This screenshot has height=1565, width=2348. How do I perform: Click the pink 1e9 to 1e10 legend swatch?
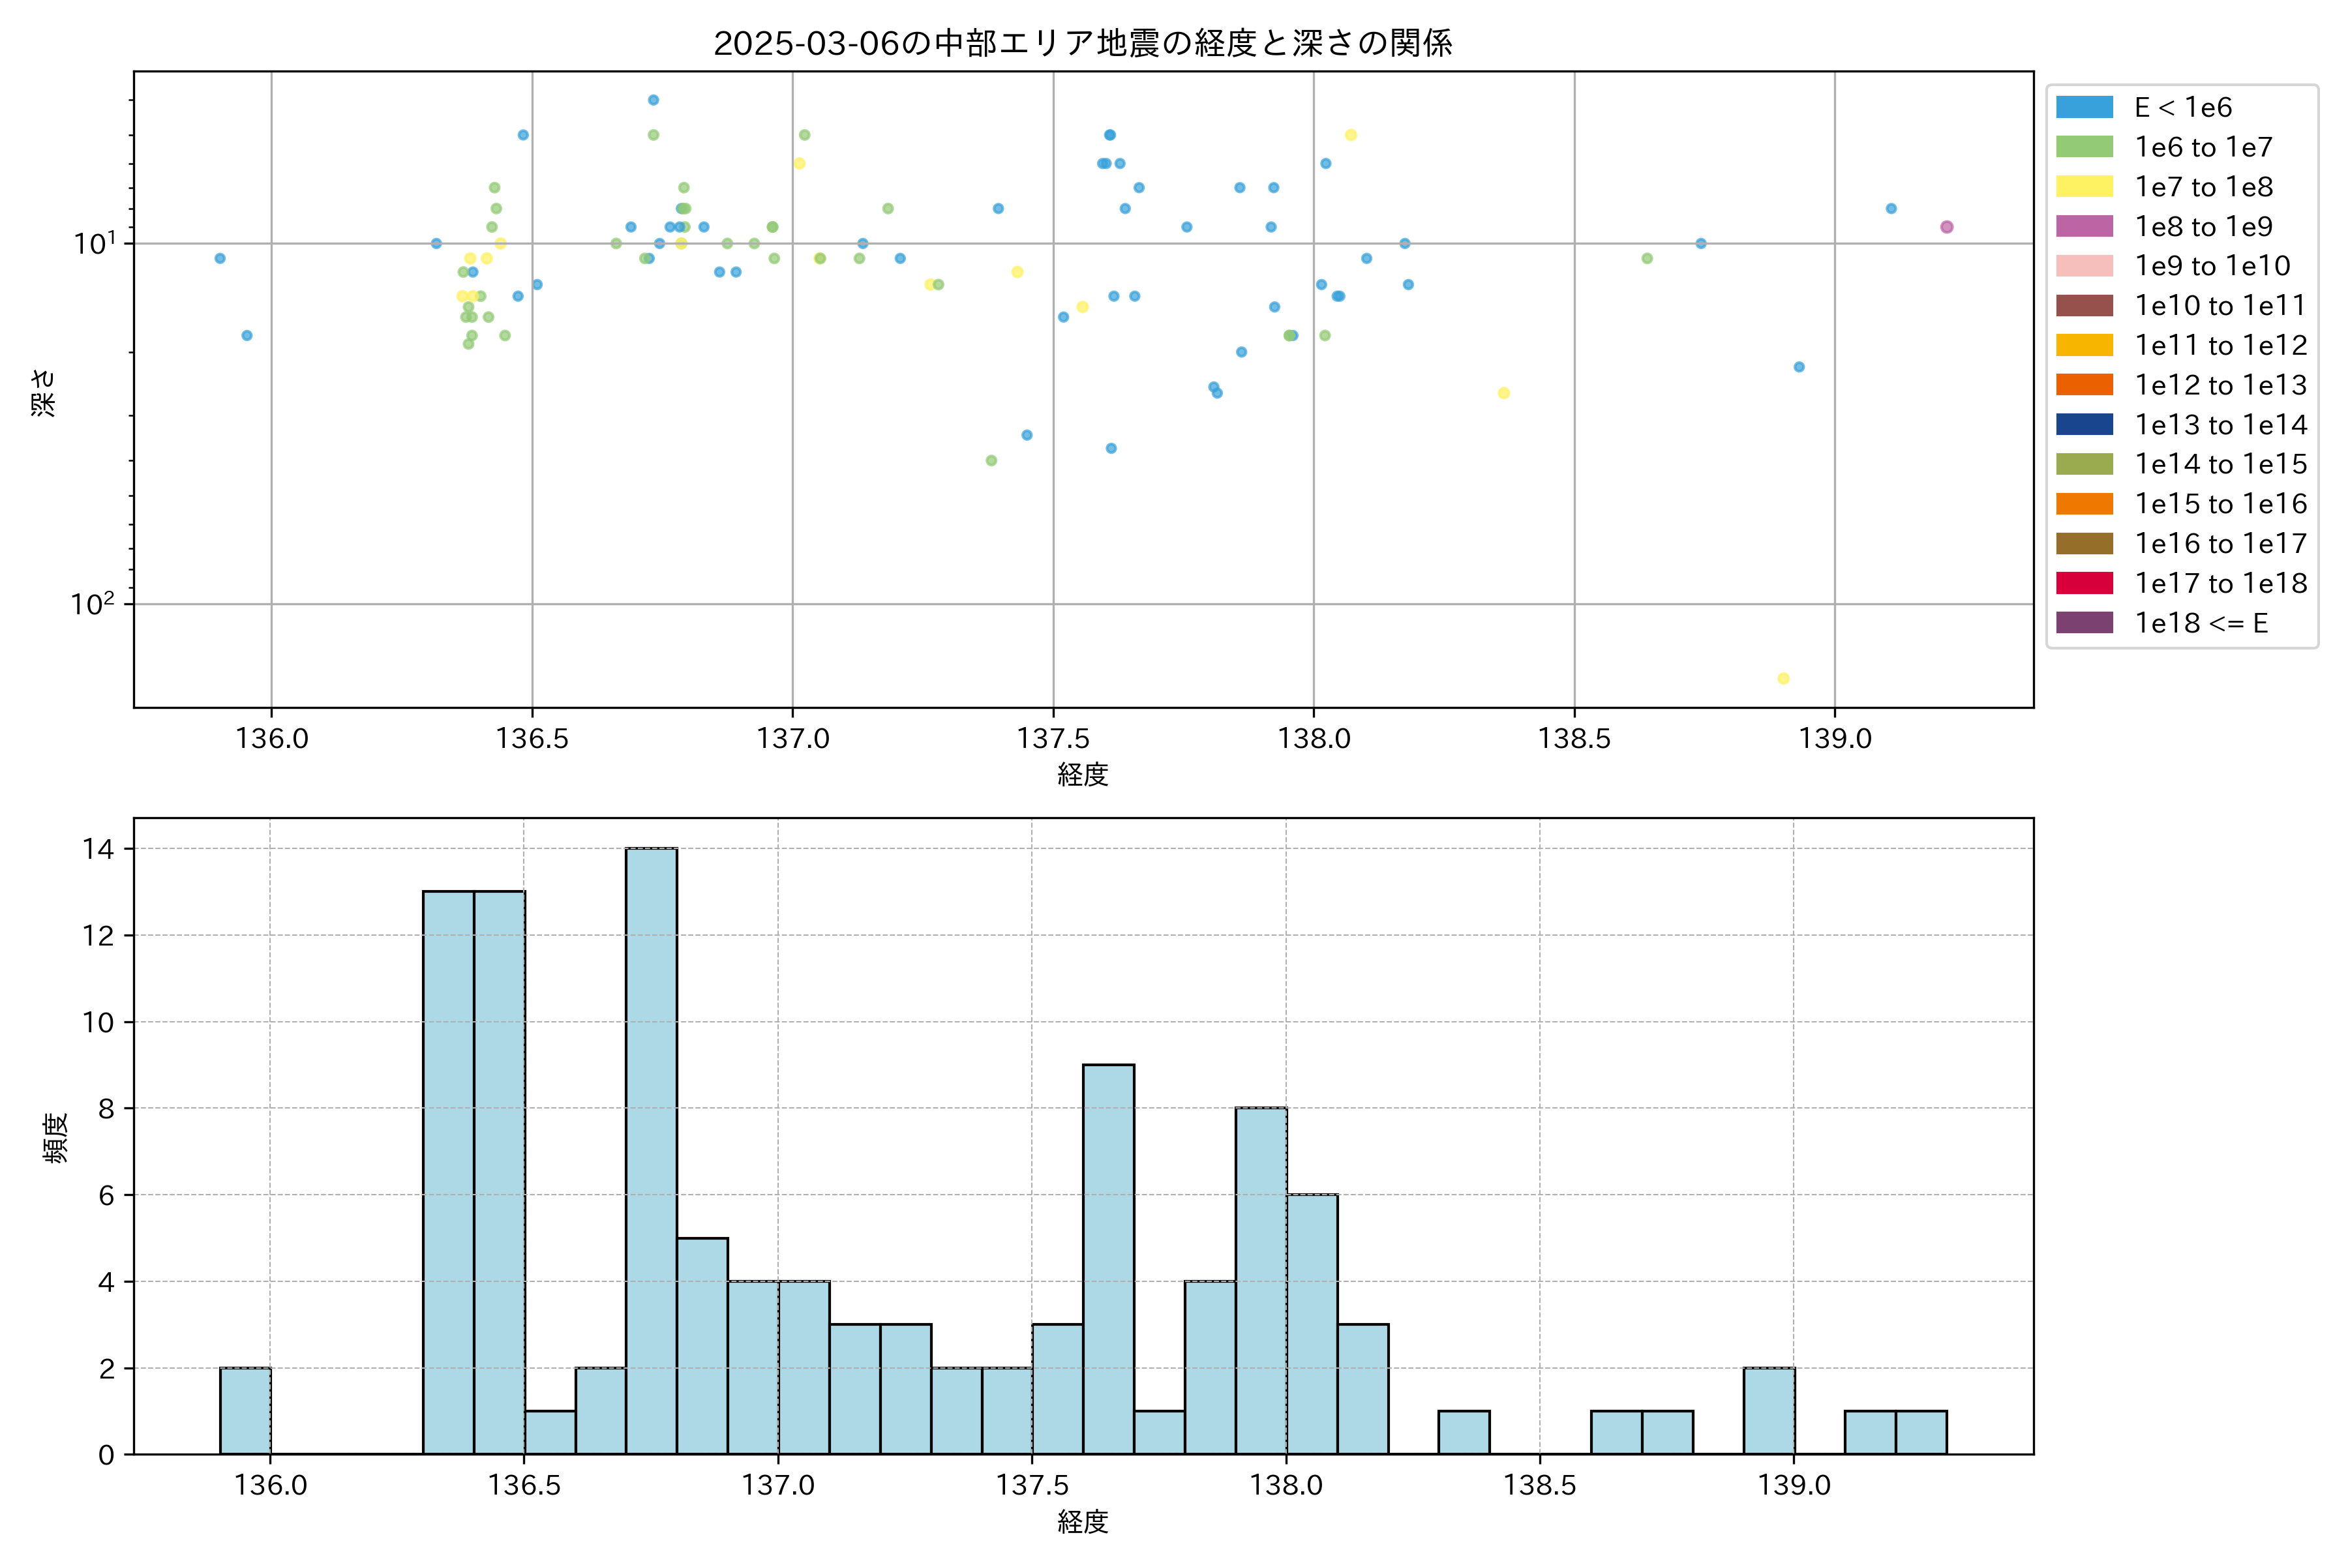tap(2085, 267)
